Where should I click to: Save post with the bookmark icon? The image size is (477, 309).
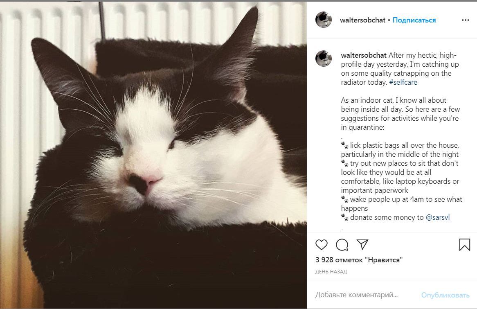click(x=465, y=245)
